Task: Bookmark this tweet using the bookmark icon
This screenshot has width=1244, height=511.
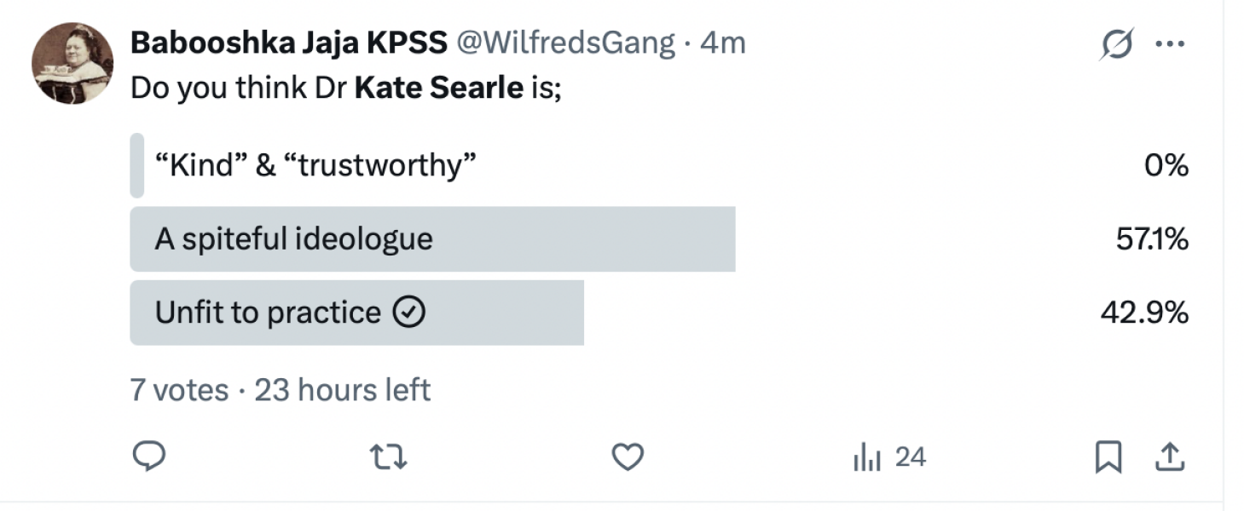Action: coord(1107,457)
